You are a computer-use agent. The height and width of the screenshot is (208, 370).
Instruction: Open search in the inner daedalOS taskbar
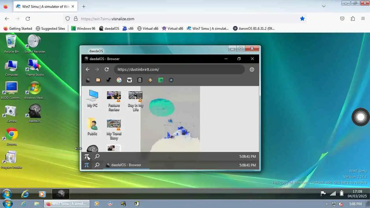(97, 156)
